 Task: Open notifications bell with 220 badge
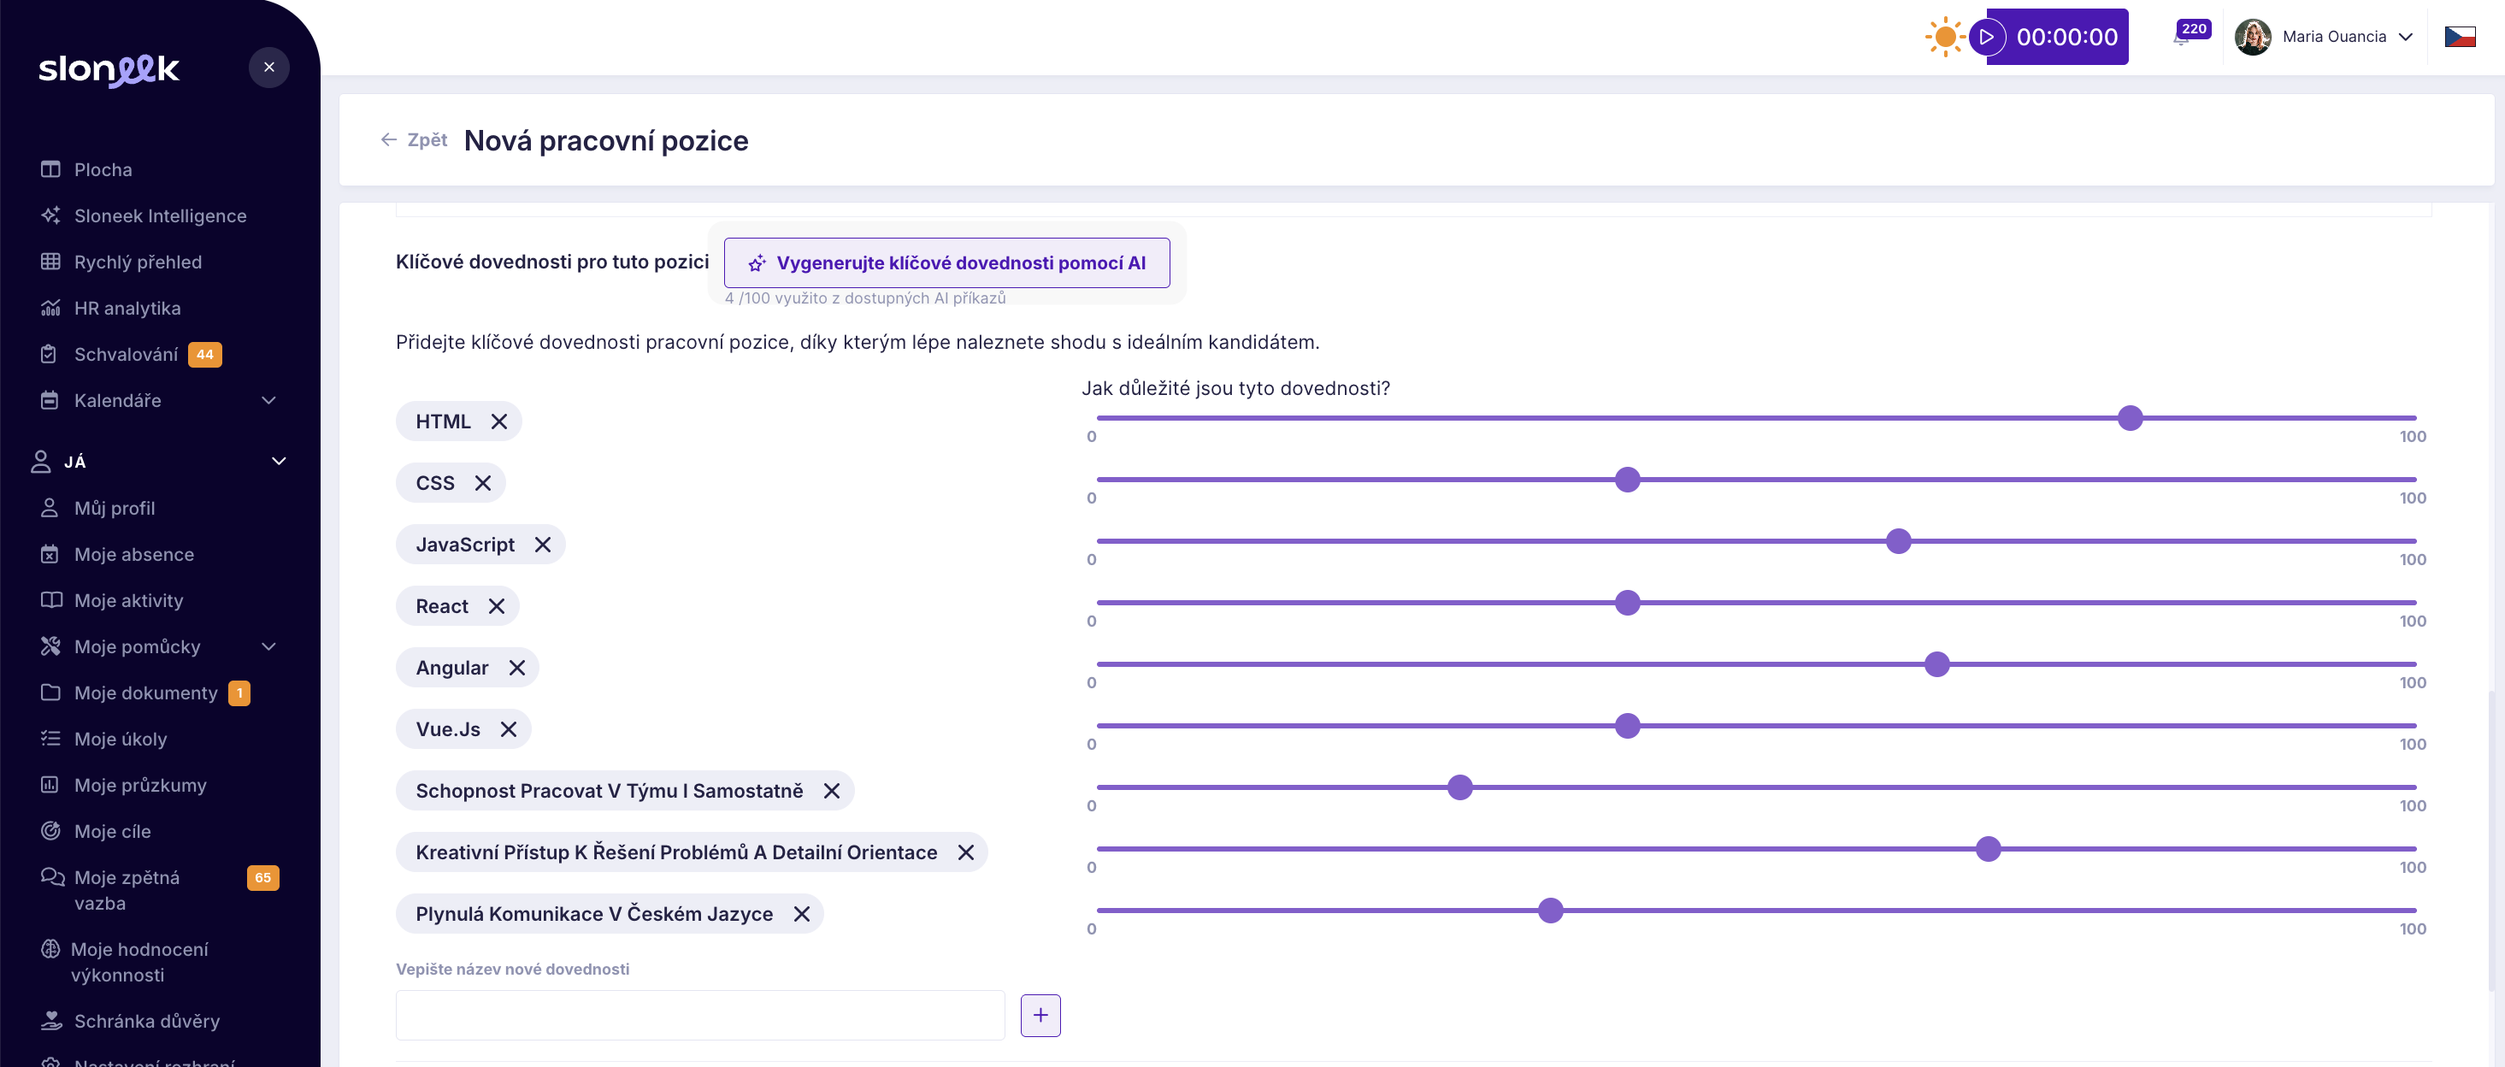click(x=2182, y=37)
